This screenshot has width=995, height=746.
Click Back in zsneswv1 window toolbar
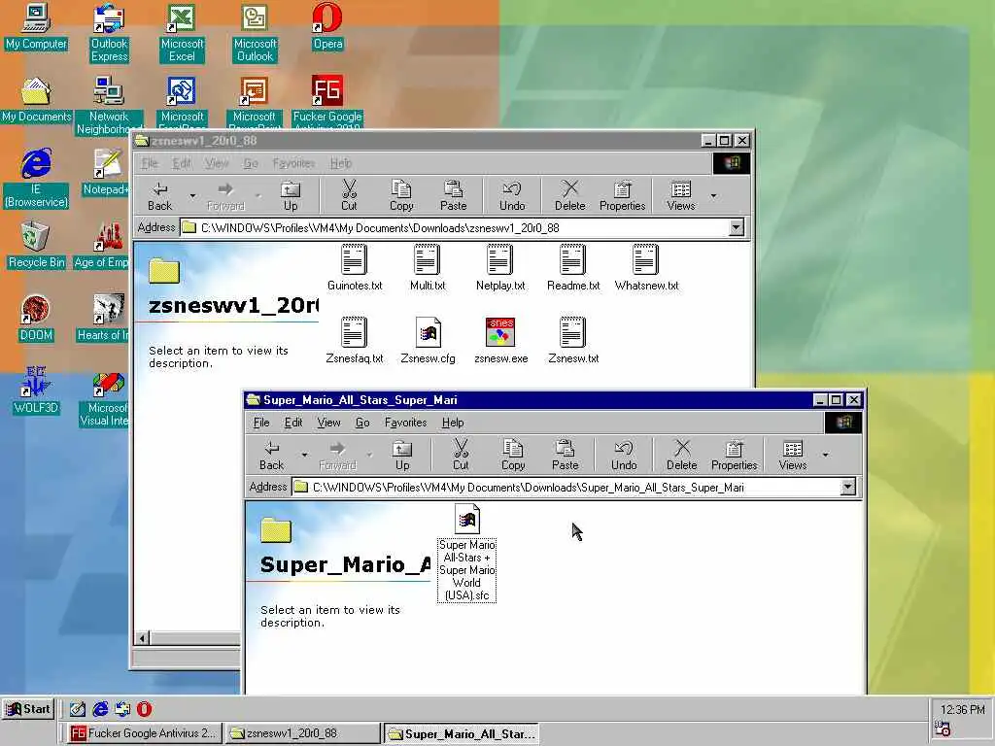(160, 196)
